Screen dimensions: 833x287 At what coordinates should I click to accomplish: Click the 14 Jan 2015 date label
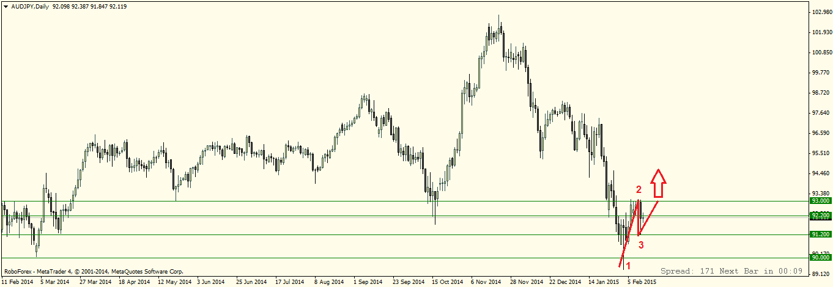(604, 282)
